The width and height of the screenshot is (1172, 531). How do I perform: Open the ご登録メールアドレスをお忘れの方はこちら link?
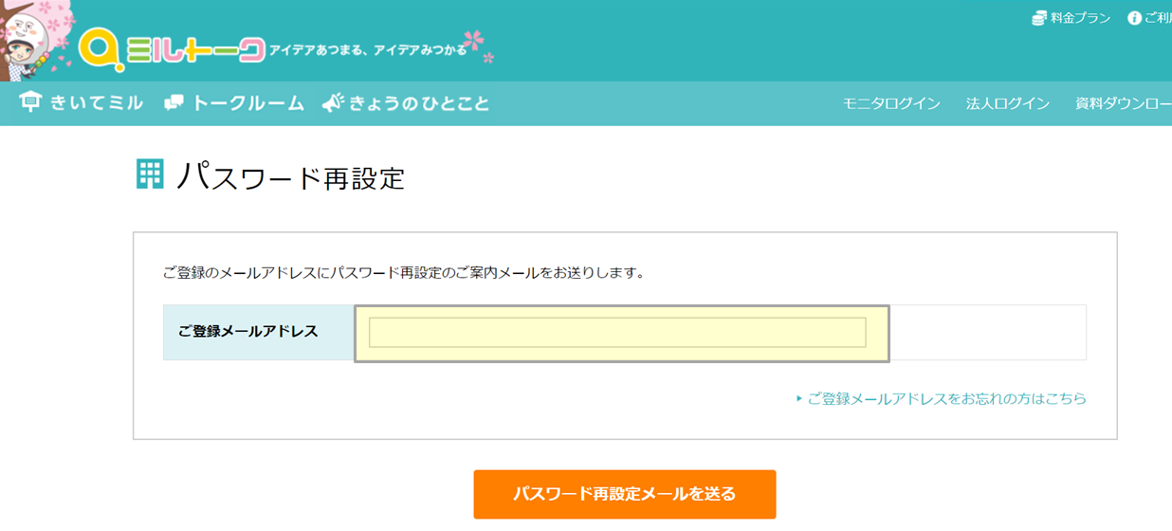coord(946,399)
